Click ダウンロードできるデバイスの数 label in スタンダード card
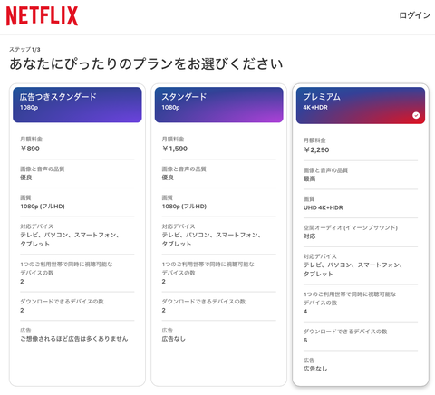 204,302
